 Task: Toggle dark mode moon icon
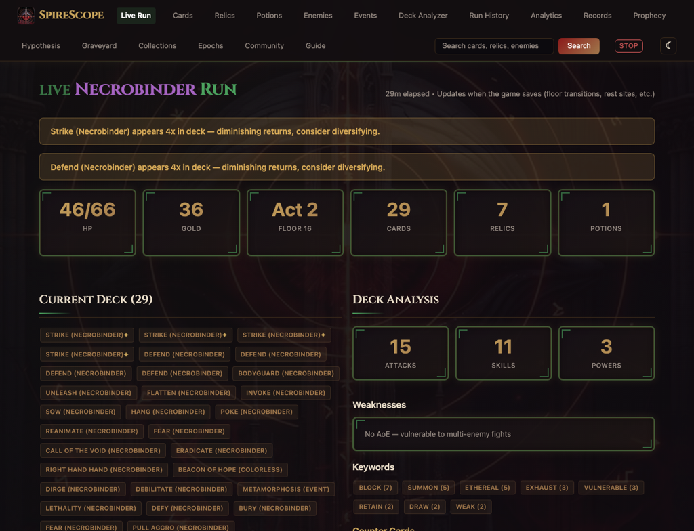tap(668, 45)
